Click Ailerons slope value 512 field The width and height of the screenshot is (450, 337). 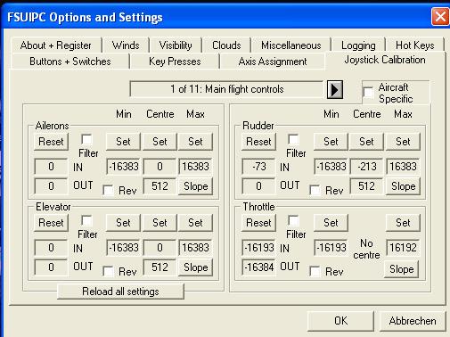click(160, 186)
